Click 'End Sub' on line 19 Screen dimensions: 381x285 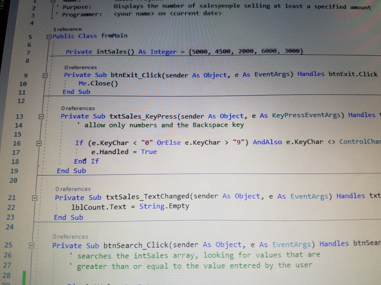click(x=71, y=171)
